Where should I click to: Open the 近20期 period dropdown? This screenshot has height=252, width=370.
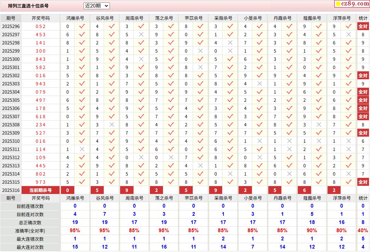click(x=97, y=6)
